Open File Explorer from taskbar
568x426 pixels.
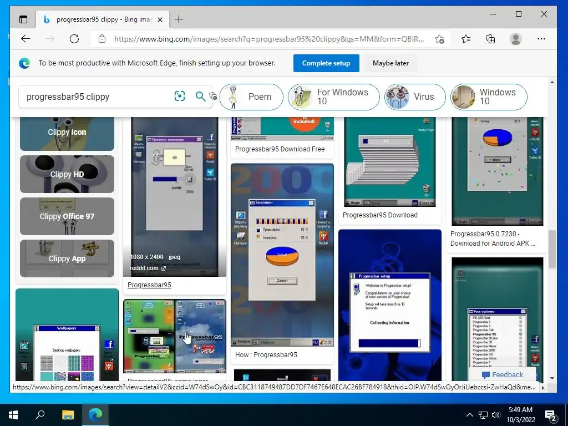(68, 415)
